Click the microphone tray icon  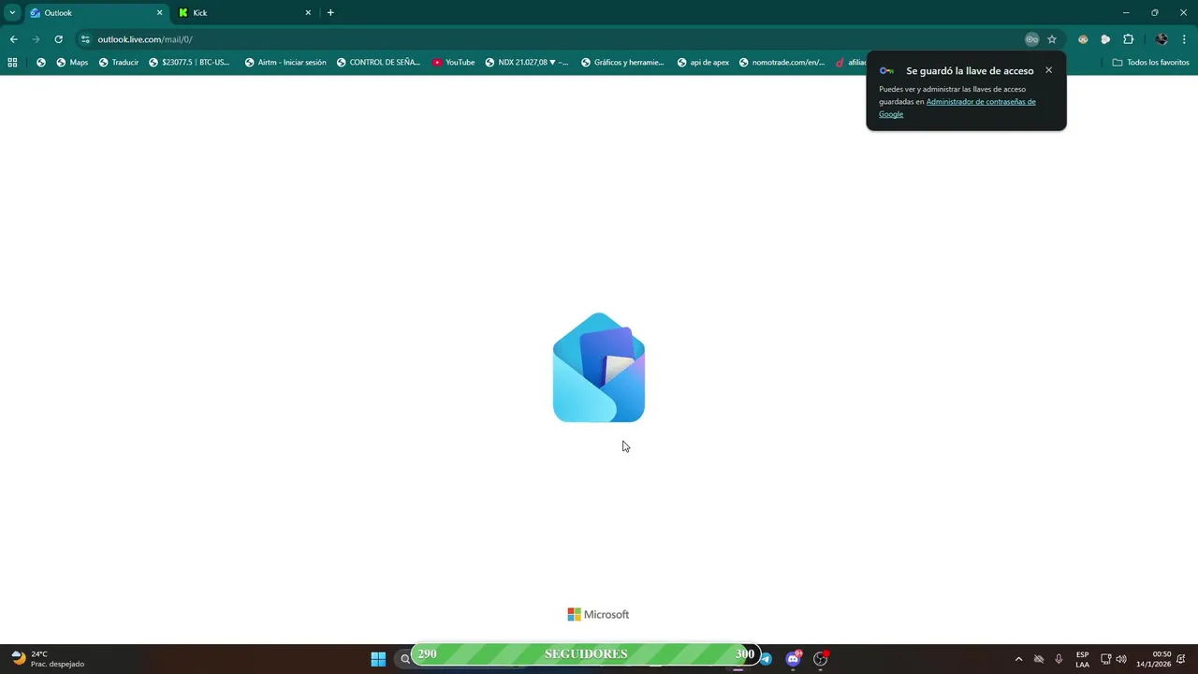coord(1059,659)
